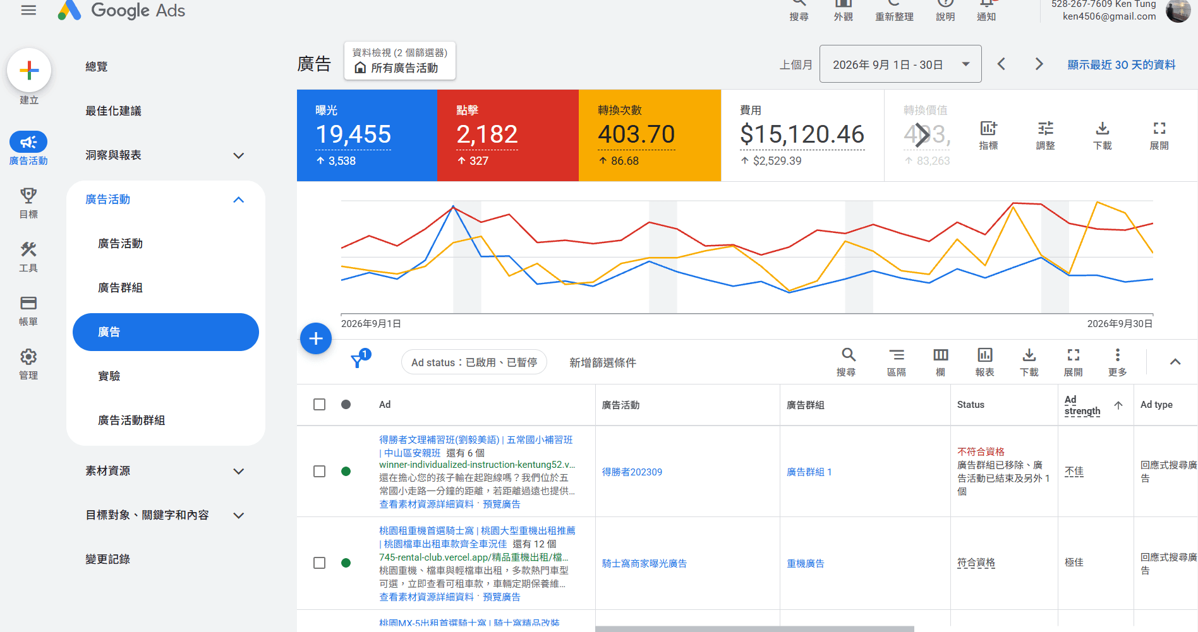
Task: Select 總覽 in navigation
Action: (x=97, y=67)
